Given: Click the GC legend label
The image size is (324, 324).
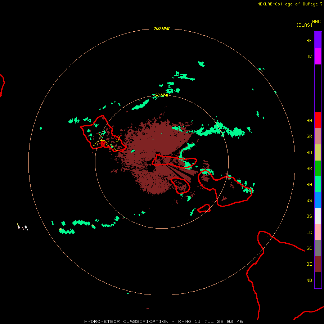Looking at the screenshot, I should (309, 248).
